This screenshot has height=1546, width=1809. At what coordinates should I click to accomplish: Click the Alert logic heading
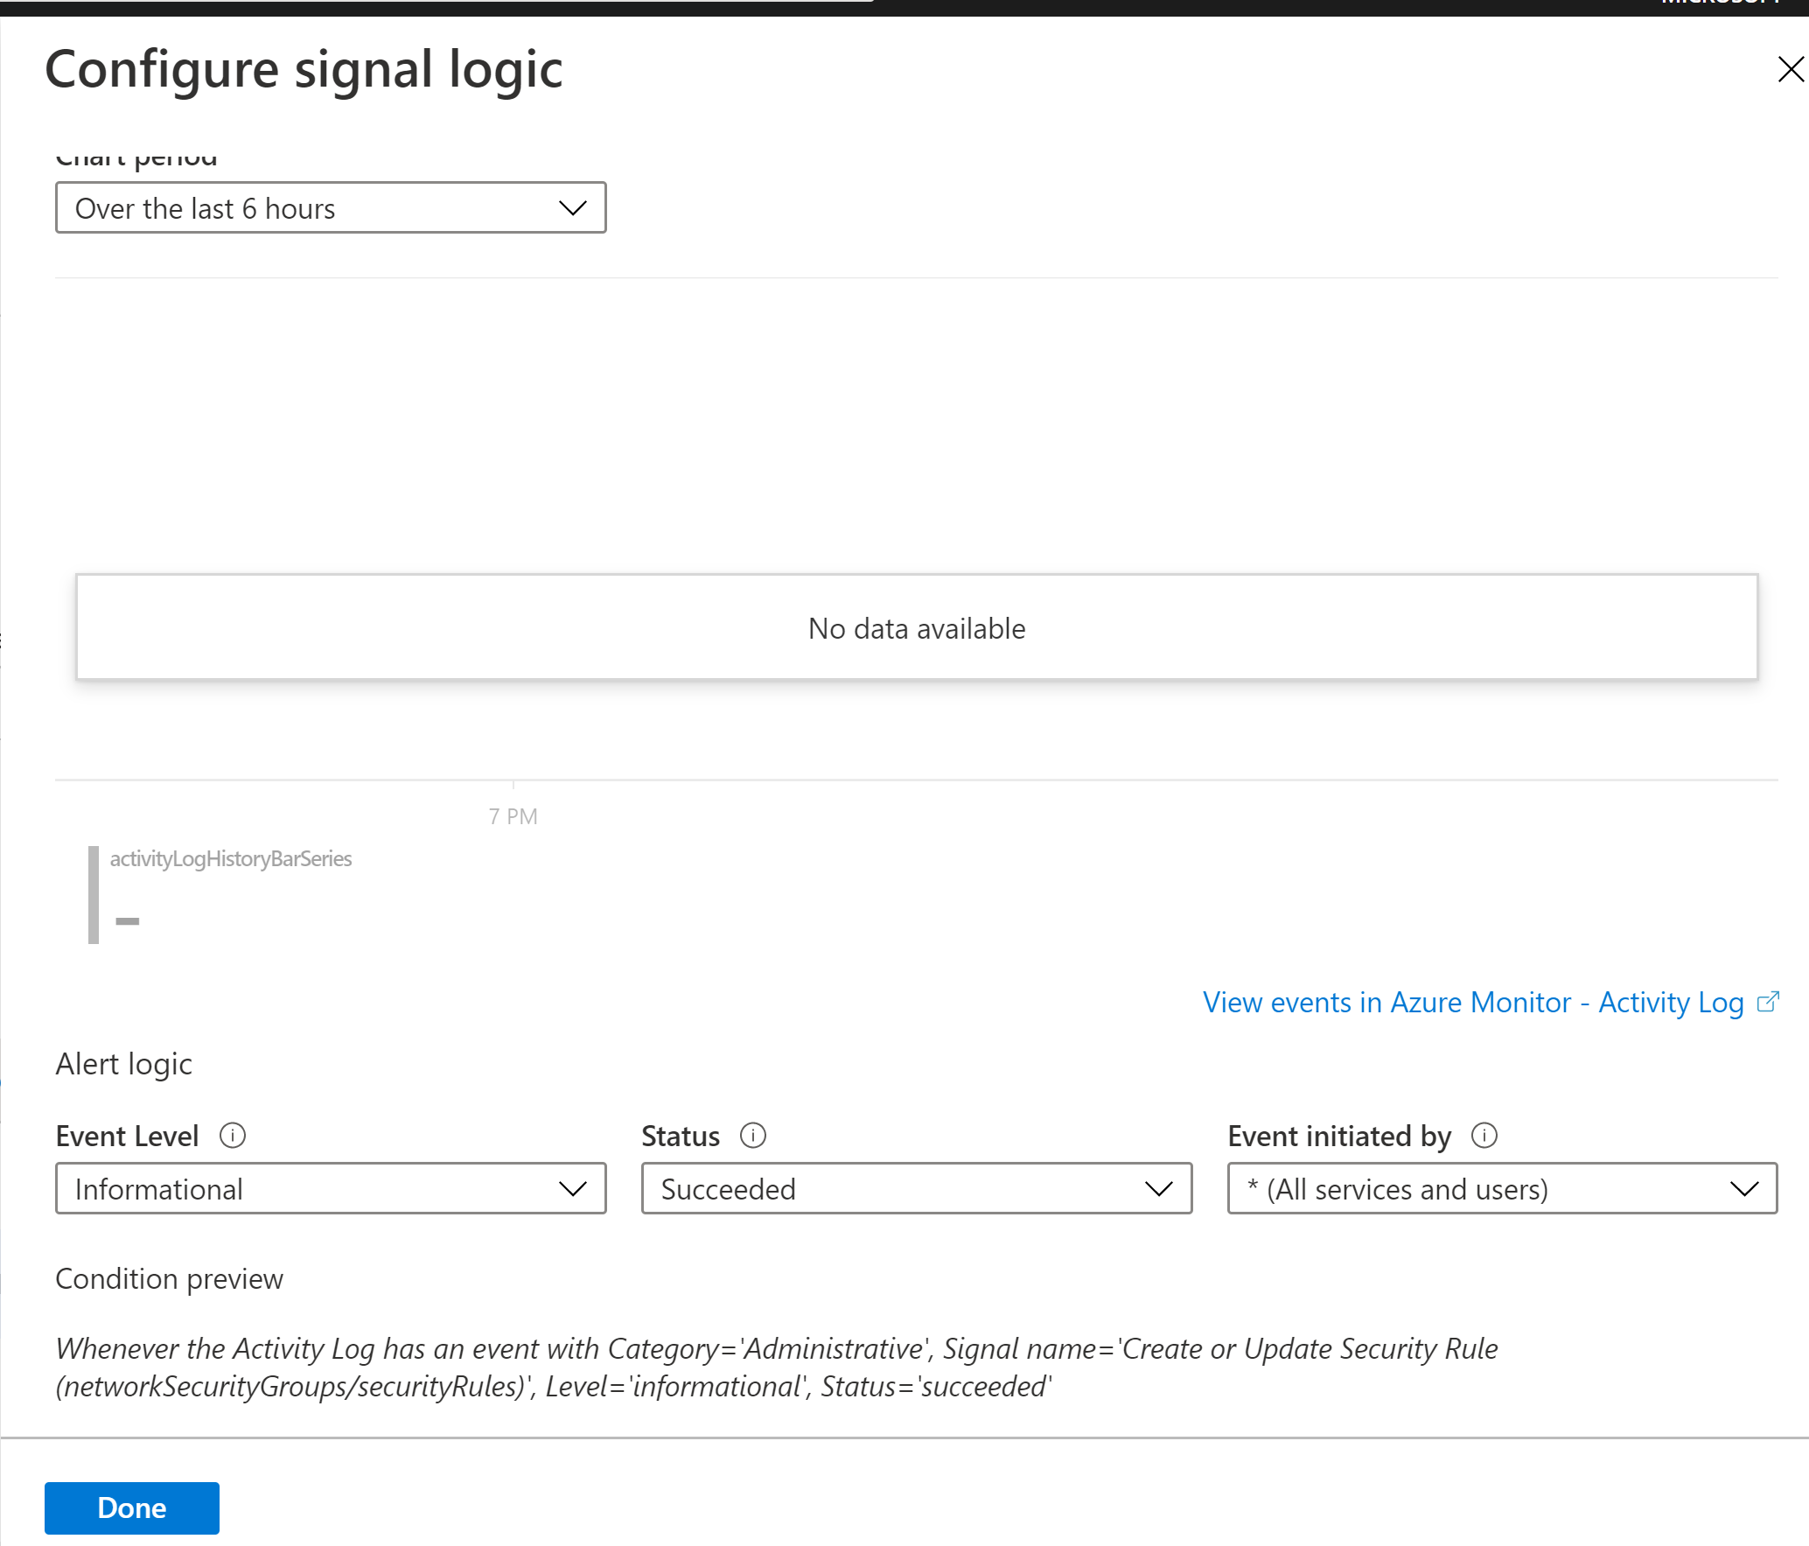pos(124,1064)
